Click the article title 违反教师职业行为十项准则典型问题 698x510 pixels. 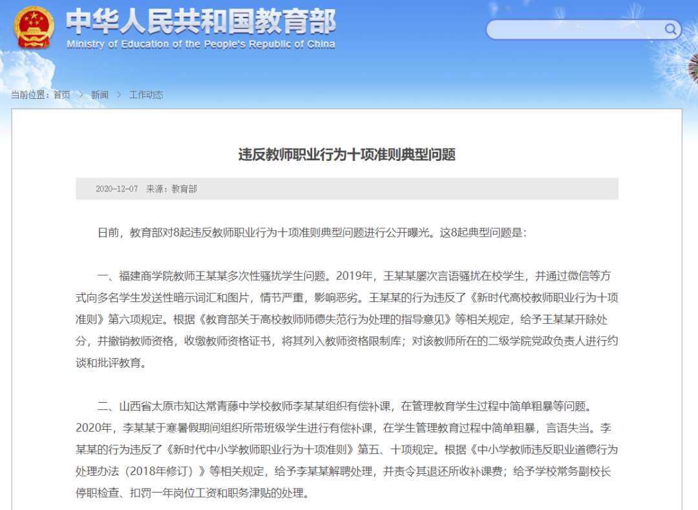point(346,154)
